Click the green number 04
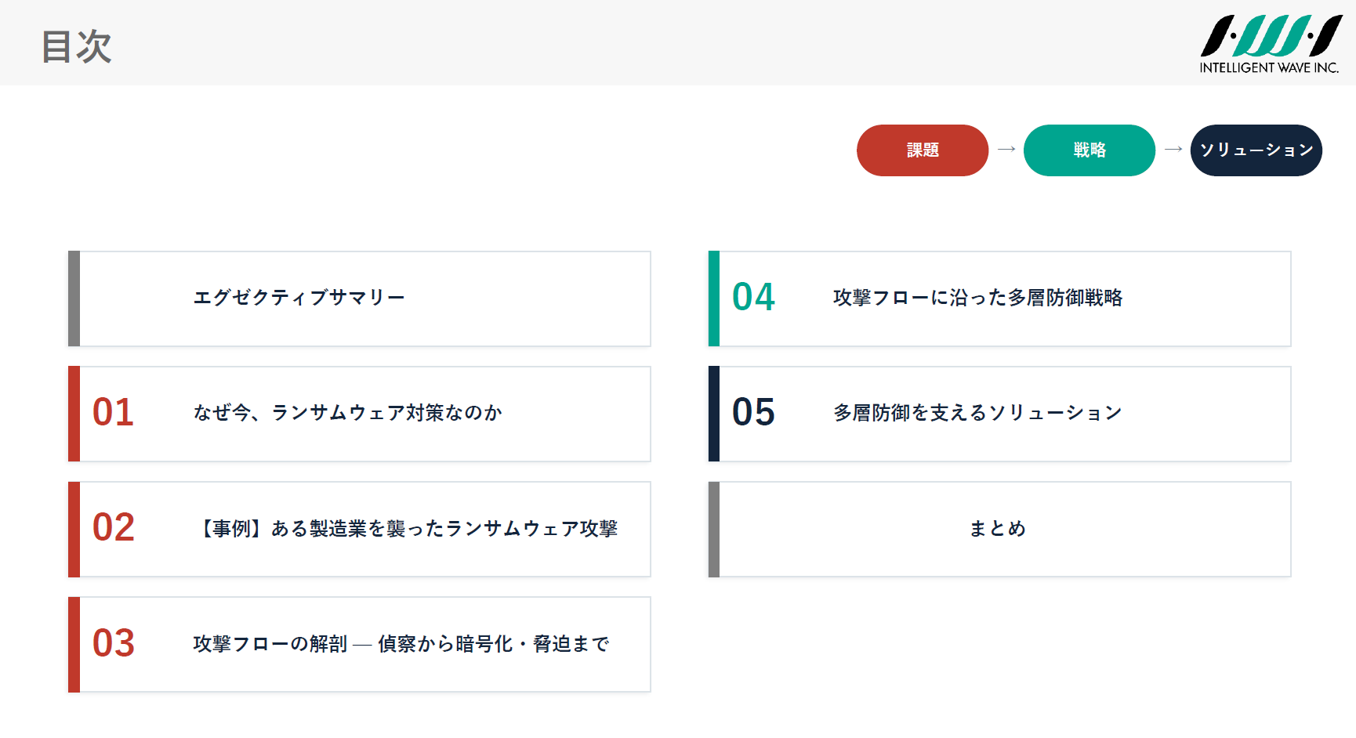 753,298
